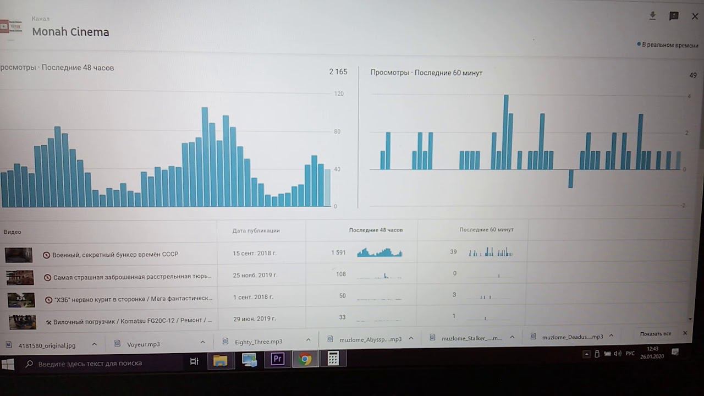
Task: Open the send feedback icon
Action: [674, 16]
